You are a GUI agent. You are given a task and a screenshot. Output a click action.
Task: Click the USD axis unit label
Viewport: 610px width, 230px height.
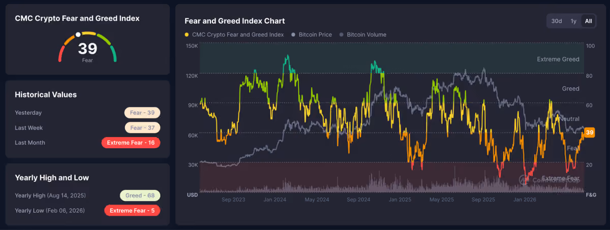(x=192, y=194)
